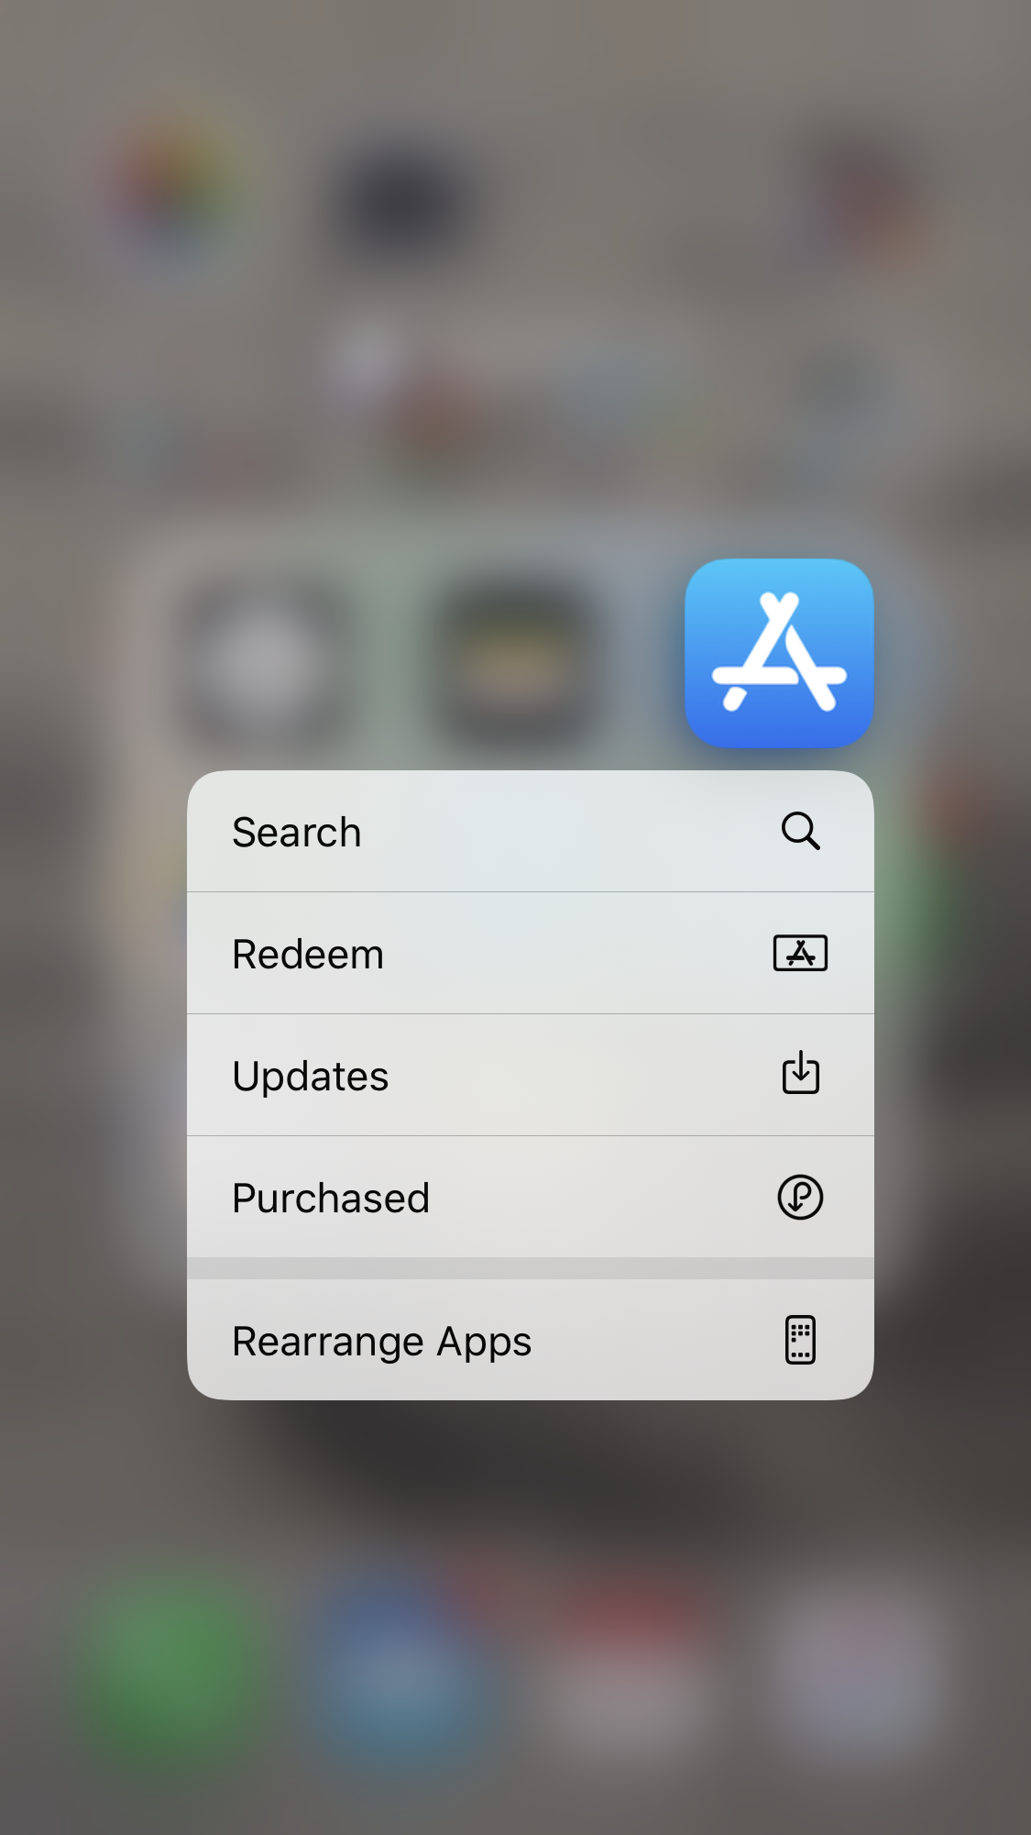Select the Purchased menu entry
The height and width of the screenshot is (1835, 1031).
pos(531,1197)
